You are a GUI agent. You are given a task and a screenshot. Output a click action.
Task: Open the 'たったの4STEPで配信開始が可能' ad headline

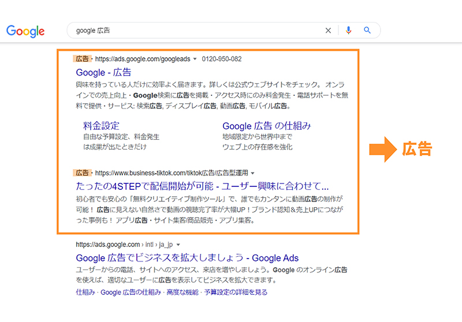coord(202,186)
